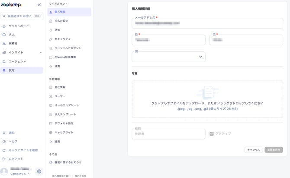
Task: Click the ソーシャルアカウント icon
Action: [x=51, y=48]
